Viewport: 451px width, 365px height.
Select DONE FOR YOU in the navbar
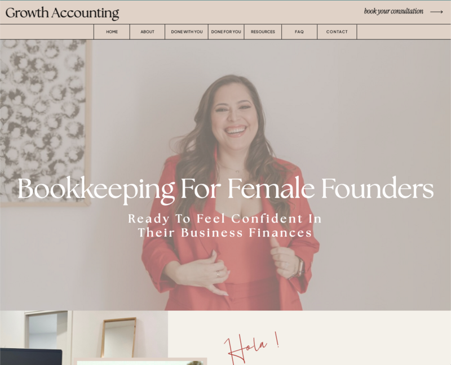pyautogui.click(x=226, y=32)
